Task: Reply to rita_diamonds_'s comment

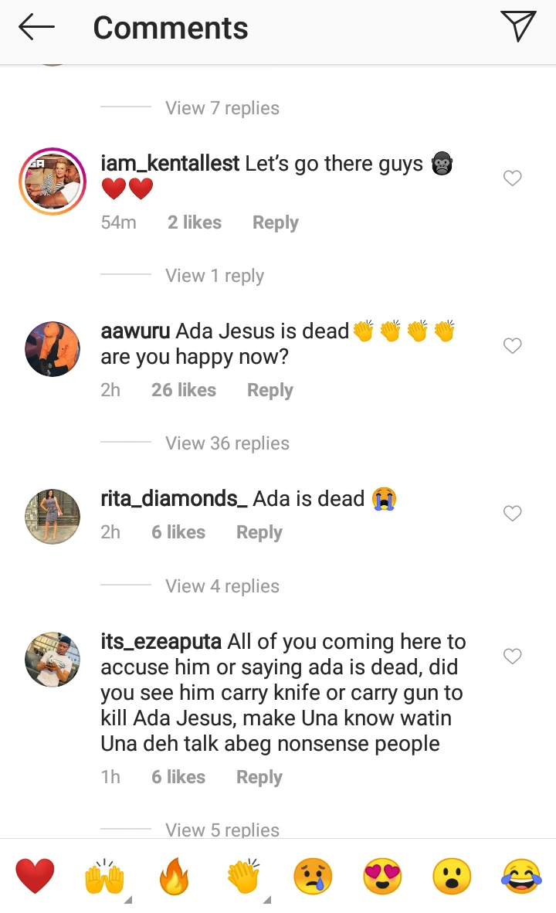Action: (x=259, y=532)
